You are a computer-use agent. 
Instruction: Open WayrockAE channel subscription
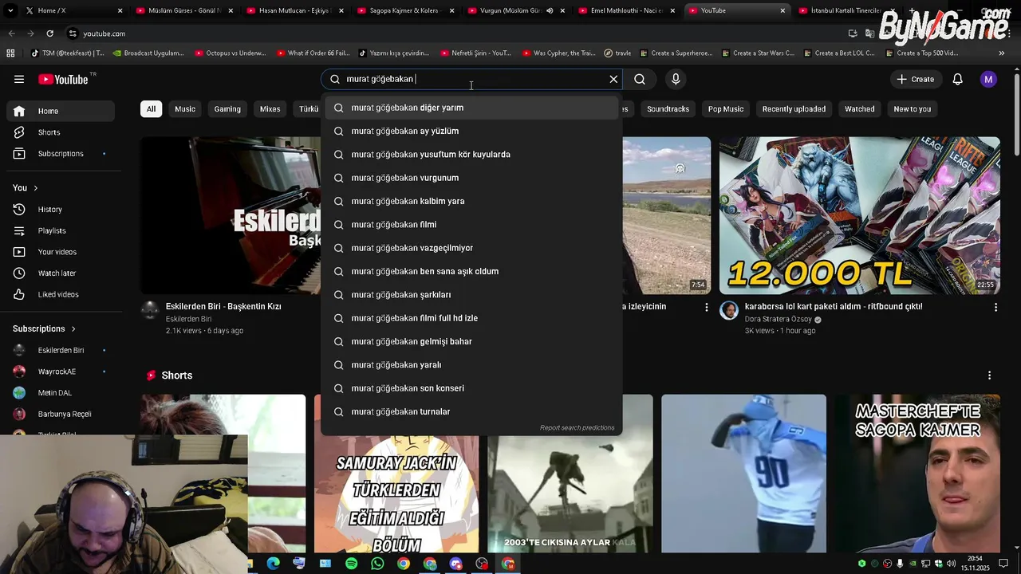tap(61, 372)
